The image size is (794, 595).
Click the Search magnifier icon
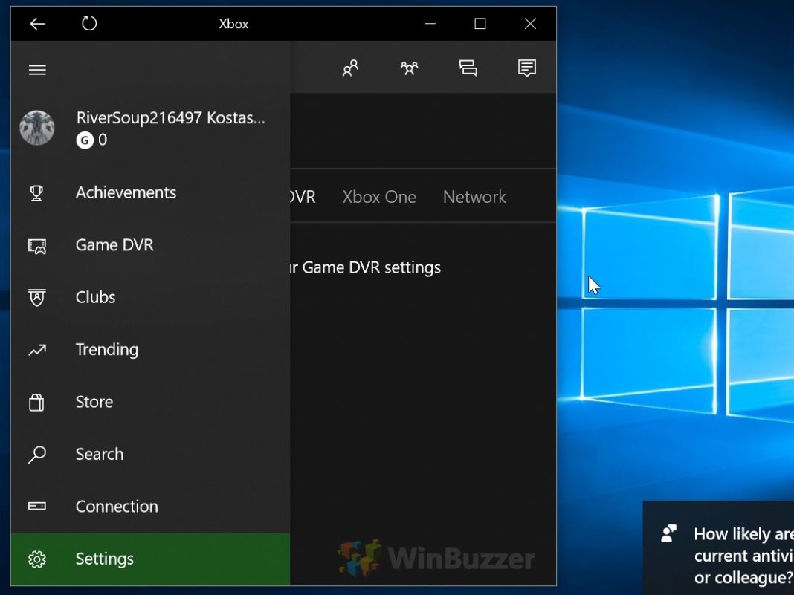[37, 455]
